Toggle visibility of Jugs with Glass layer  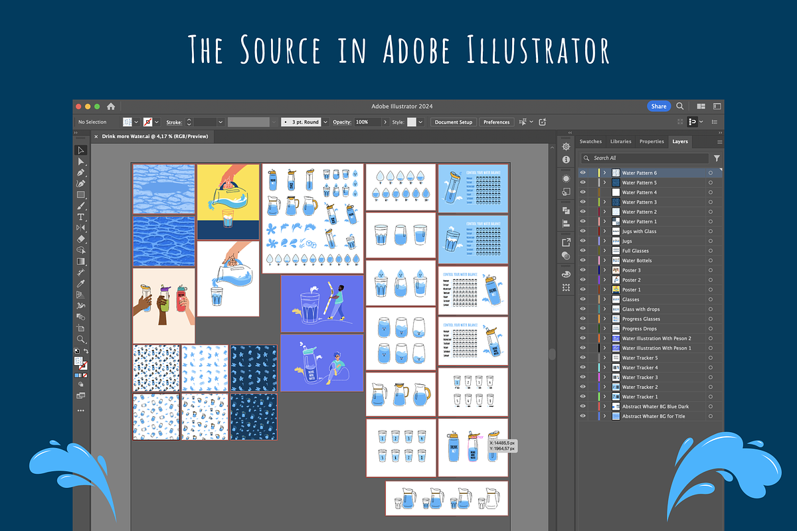click(x=583, y=231)
